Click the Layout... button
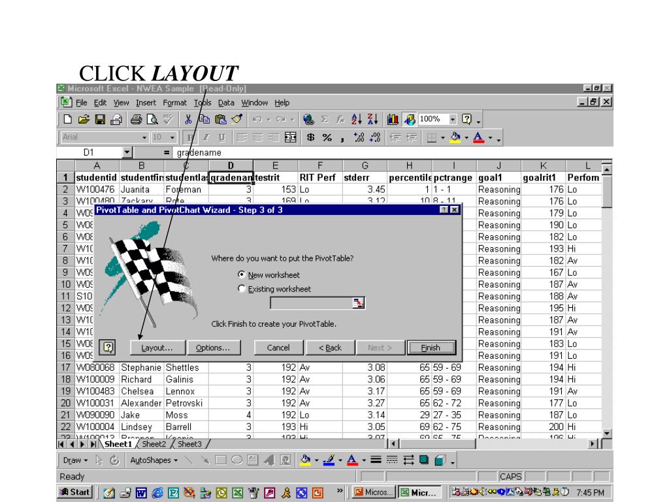Image resolution: width=669 pixels, height=502 pixels. pos(157,348)
